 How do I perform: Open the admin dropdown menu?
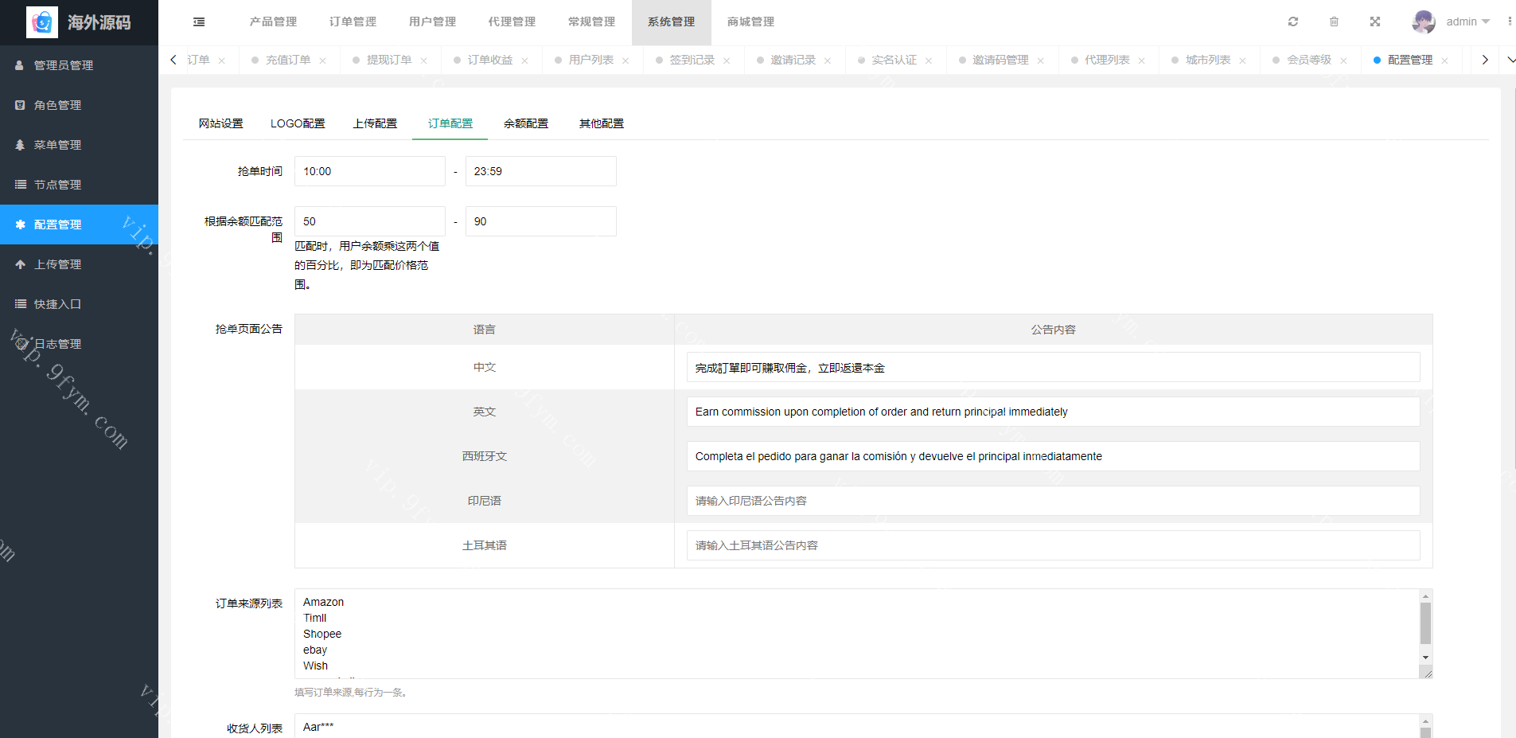[x=1468, y=21]
